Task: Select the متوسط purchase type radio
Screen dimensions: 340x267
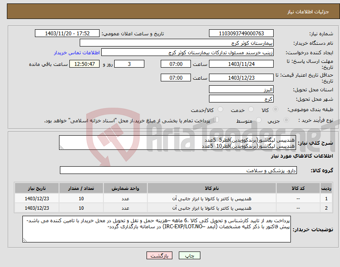Action: 259,120
